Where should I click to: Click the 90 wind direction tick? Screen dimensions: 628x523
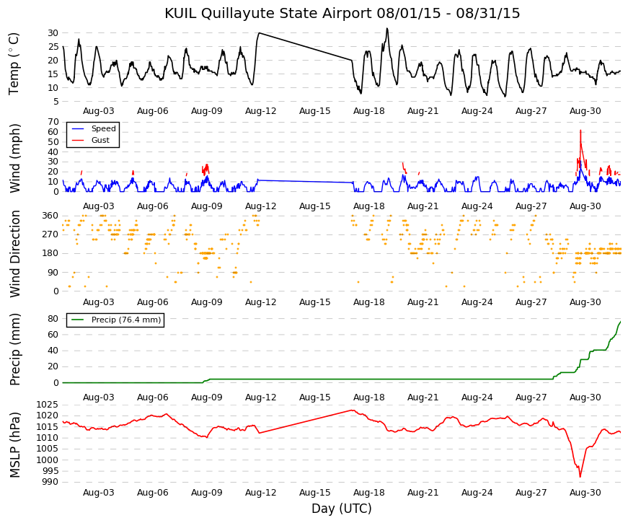click(x=53, y=273)
